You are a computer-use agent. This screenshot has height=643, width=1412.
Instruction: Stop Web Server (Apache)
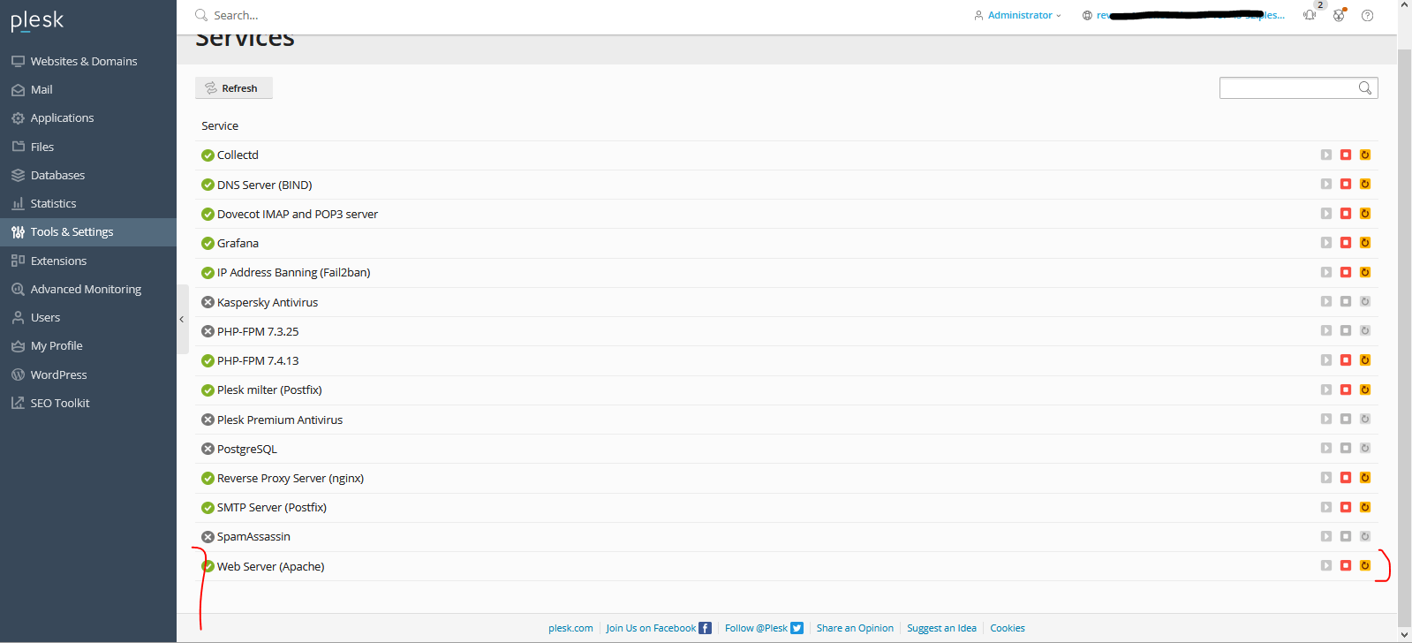click(1346, 565)
